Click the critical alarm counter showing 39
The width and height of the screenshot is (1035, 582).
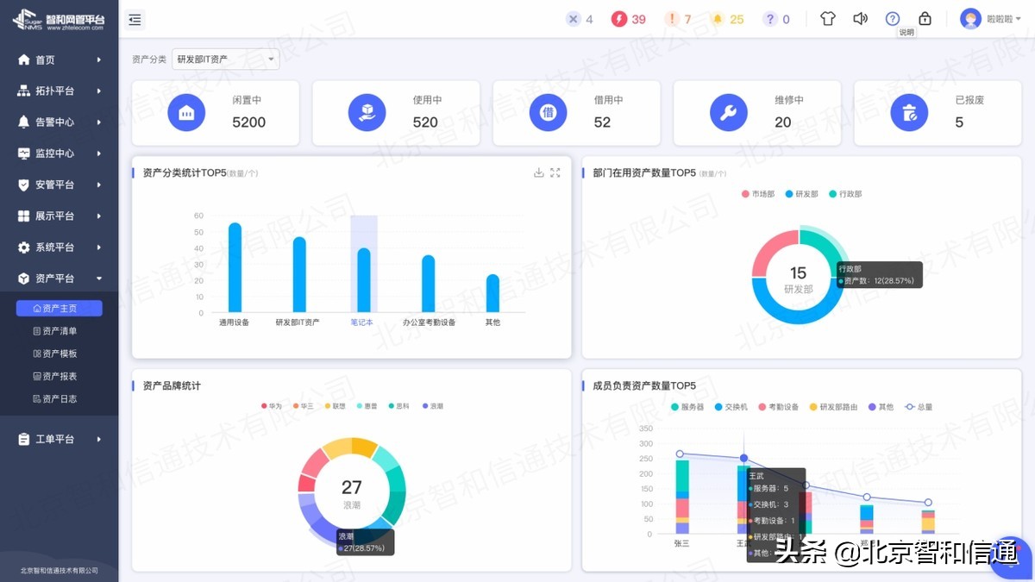[629, 18]
